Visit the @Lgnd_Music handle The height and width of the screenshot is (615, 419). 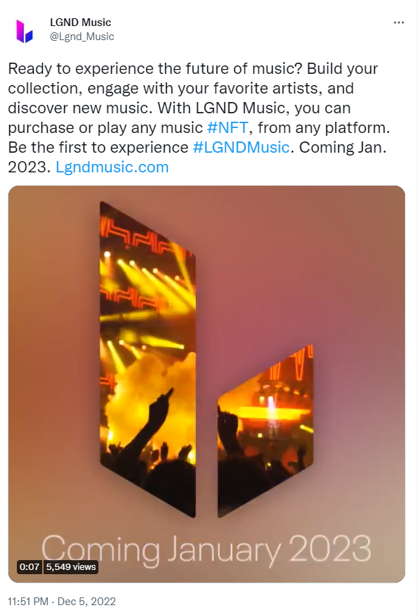tap(82, 37)
